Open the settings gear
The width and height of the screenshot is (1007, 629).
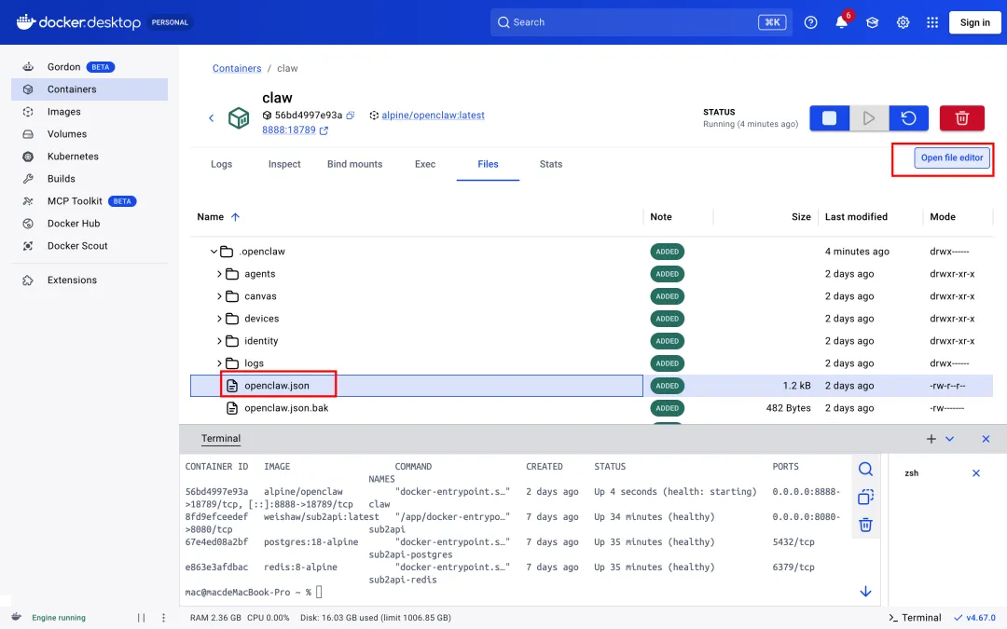[x=903, y=22]
